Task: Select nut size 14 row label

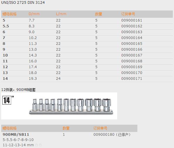Action: click(x=5, y=79)
